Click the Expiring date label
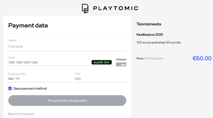The image size is (213, 118). point(17,74)
